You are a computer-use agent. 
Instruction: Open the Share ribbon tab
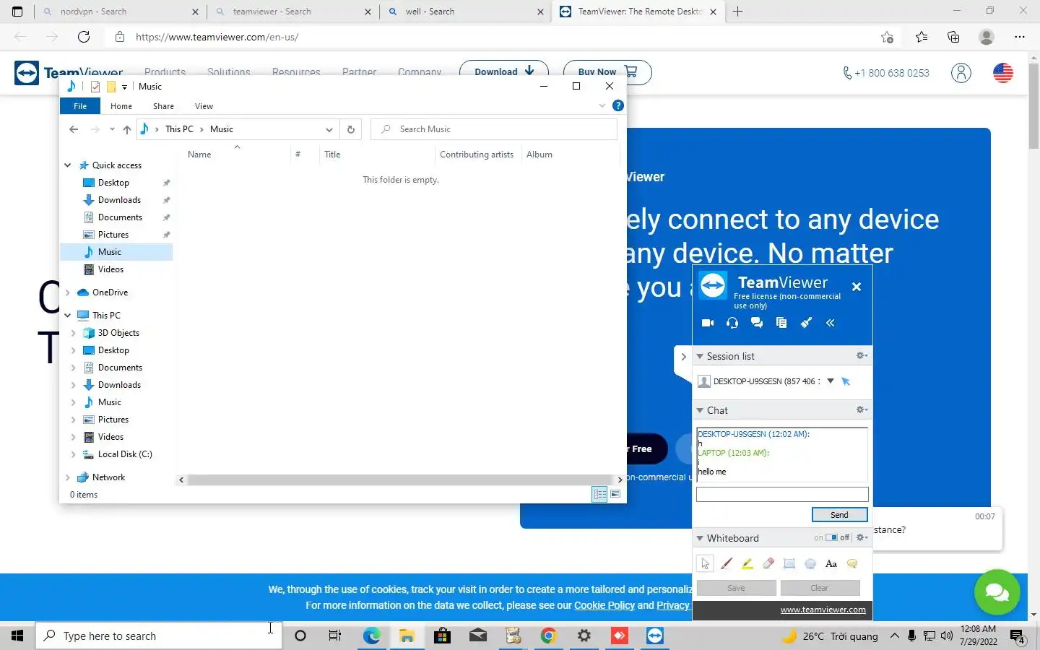pos(163,106)
